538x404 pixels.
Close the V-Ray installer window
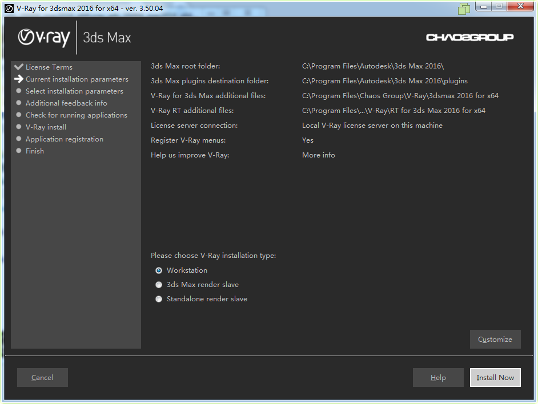tap(520, 6)
